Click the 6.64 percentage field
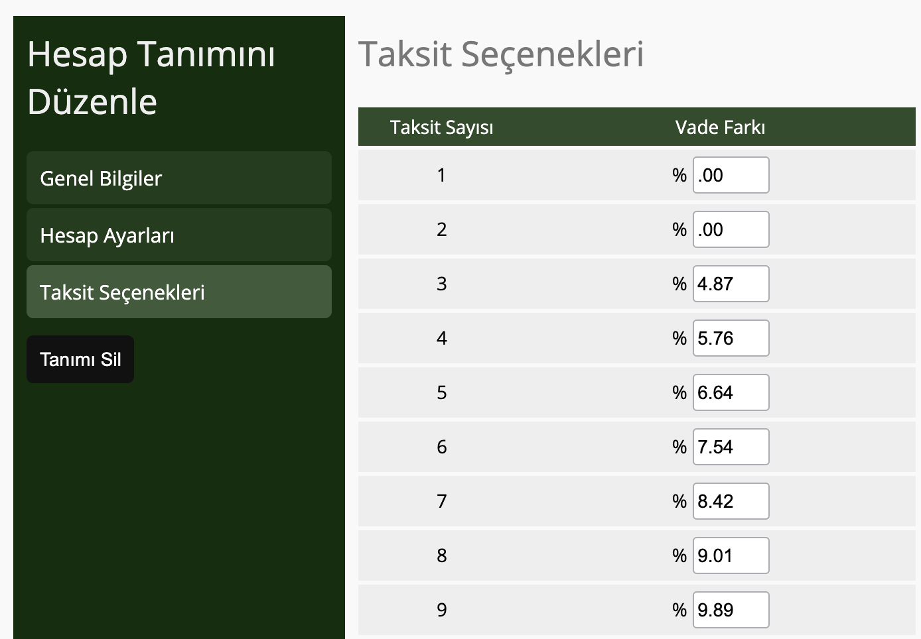The height and width of the screenshot is (639, 921). point(731,392)
